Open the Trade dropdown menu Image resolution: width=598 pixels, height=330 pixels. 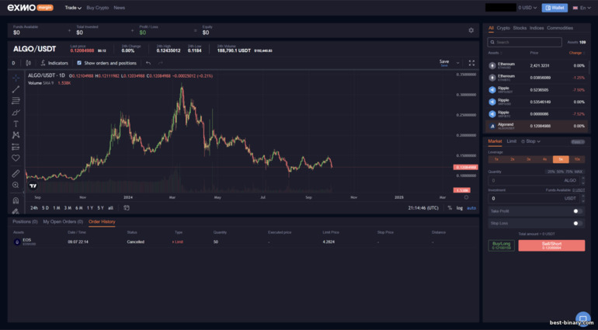coord(73,8)
